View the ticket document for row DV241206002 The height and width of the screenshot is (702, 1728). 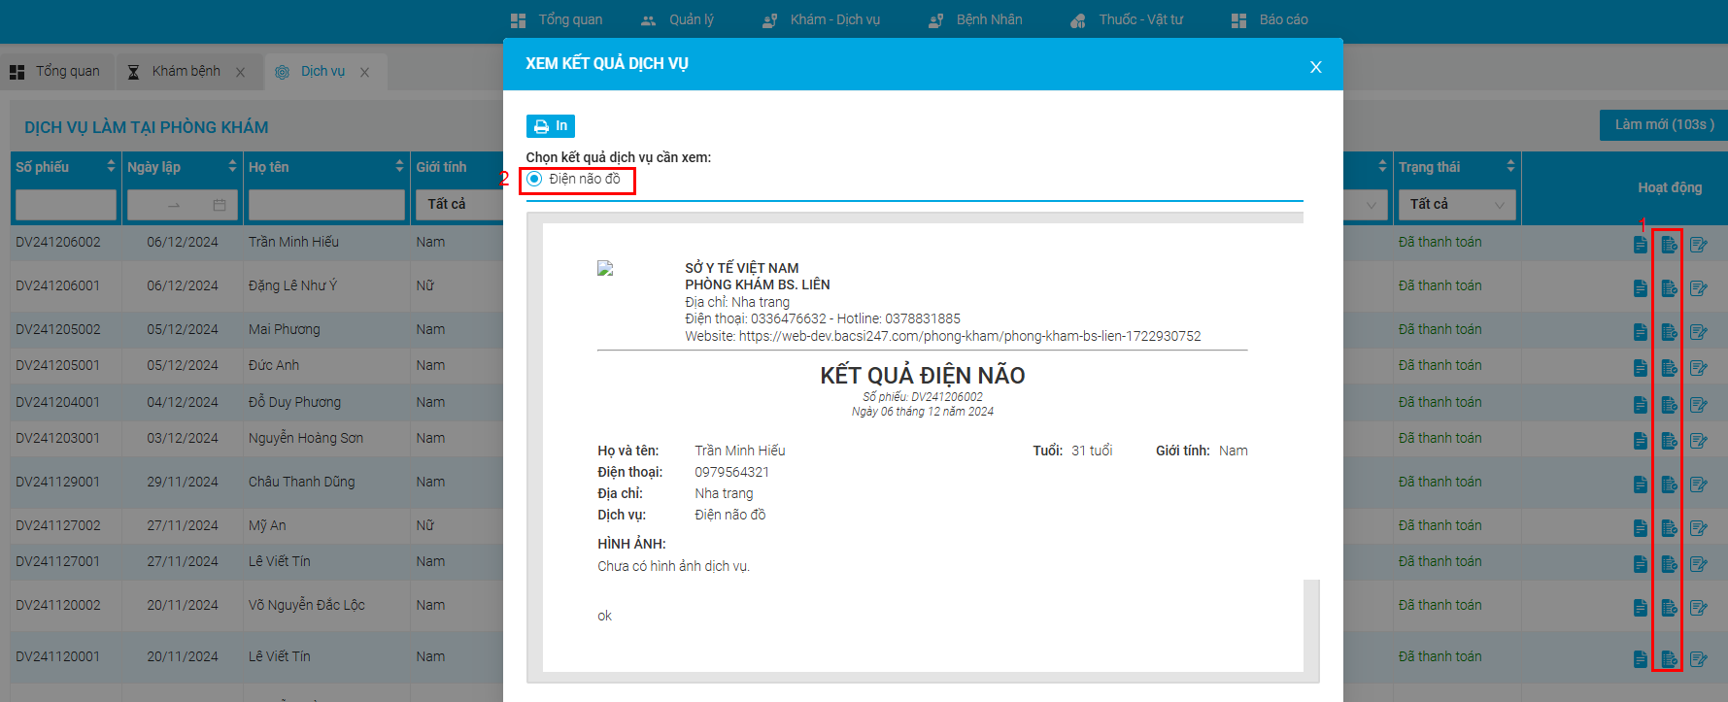[x=1640, y=245]
